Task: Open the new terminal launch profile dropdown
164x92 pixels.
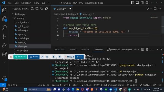Action: 138,49
